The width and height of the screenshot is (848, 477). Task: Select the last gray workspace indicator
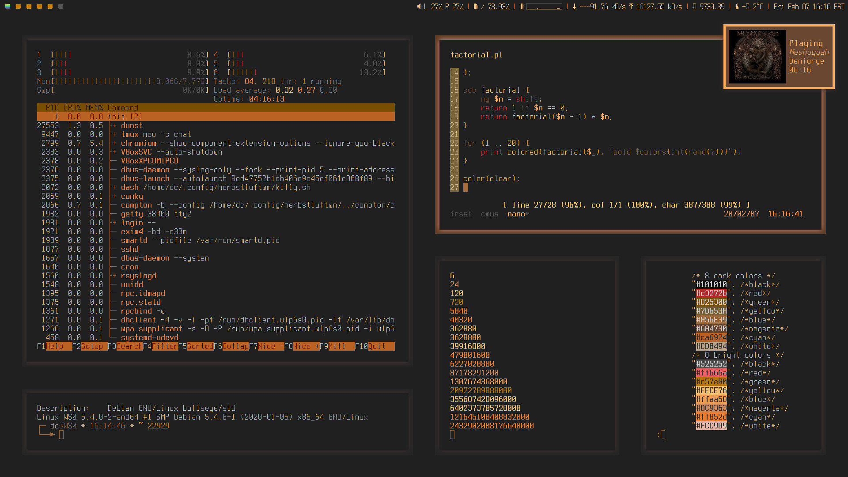[x=61, y=7]
